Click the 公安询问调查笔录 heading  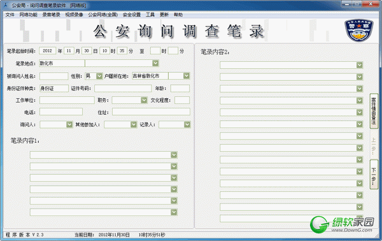[178, 31]
